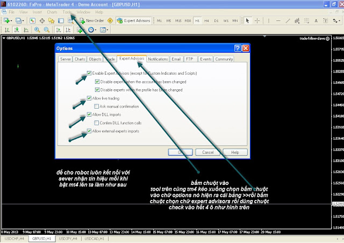344x243 pixels.
Task: Select the trendline drawing tool
Action: pos(288,20)
